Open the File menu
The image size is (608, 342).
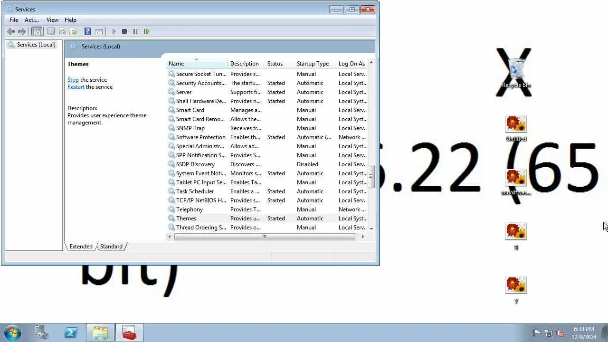click(x=14, y=20)
